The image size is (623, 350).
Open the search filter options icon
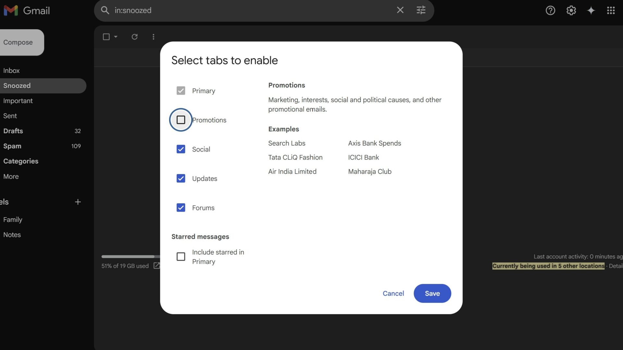[421, 10]
